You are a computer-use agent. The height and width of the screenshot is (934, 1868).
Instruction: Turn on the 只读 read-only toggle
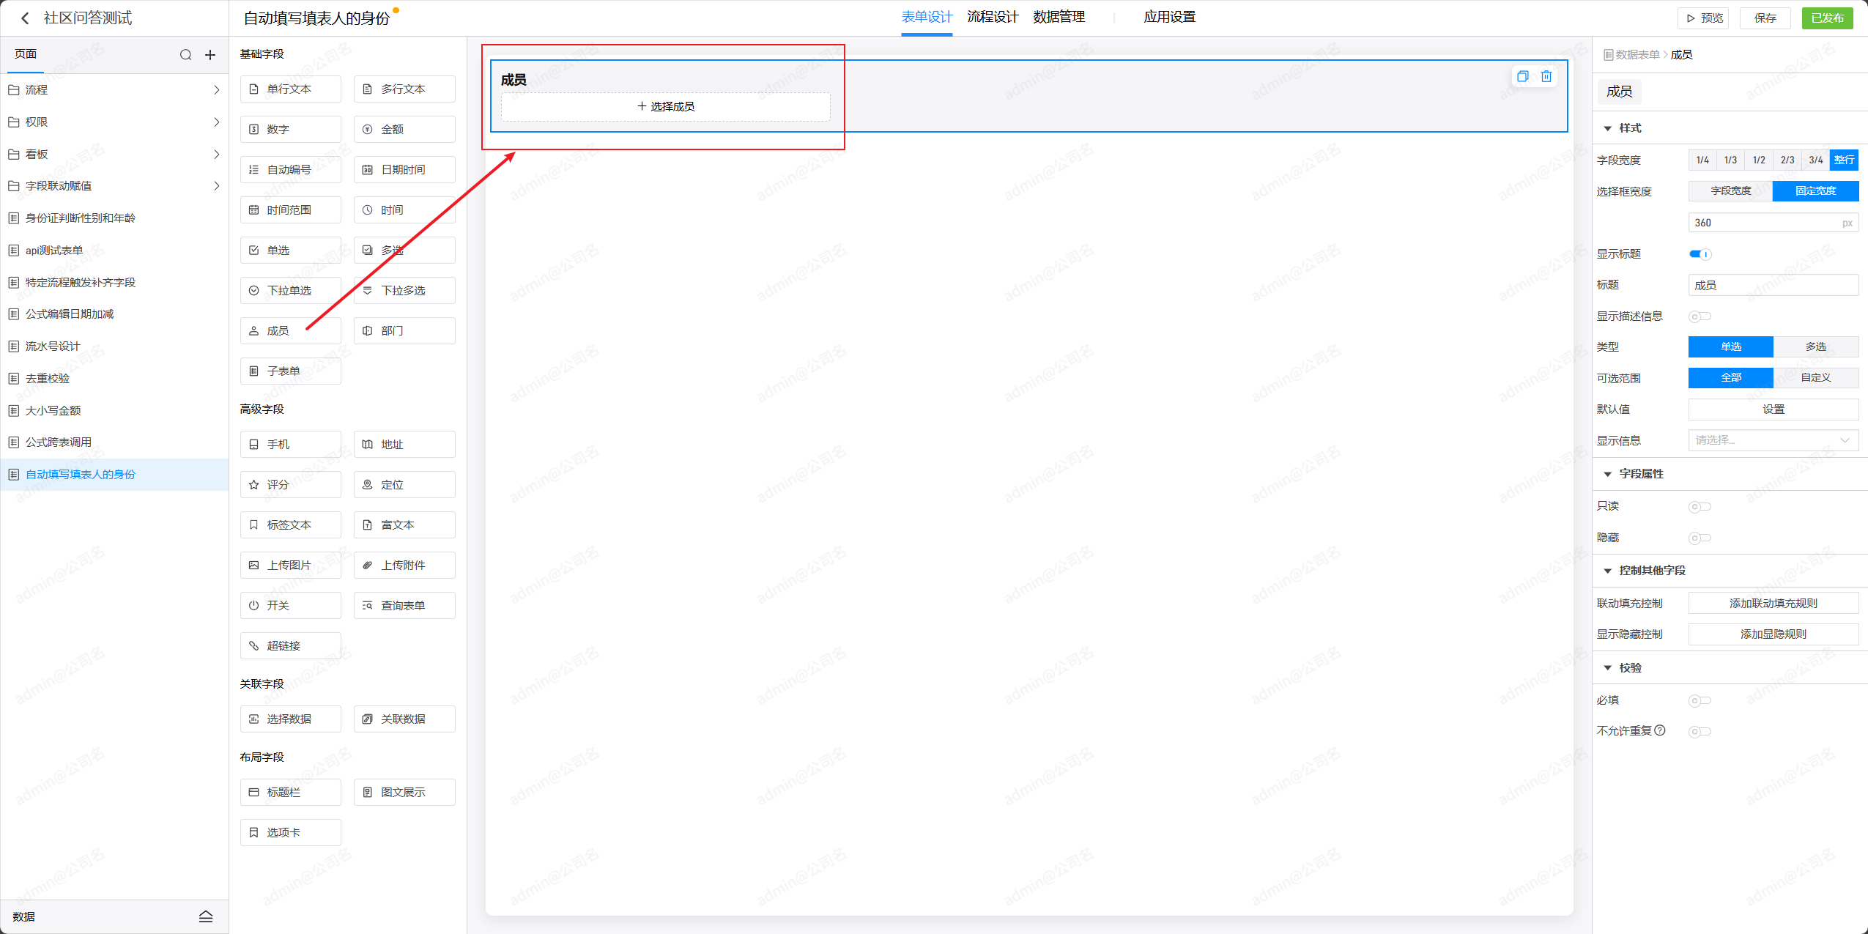[x=1700, y=506]
